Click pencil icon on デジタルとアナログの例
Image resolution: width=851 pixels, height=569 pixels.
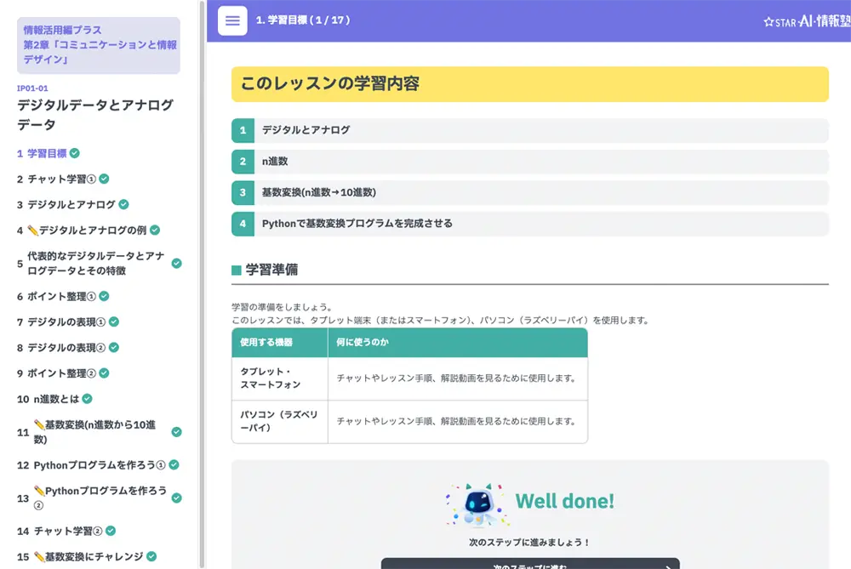point(32,230)
